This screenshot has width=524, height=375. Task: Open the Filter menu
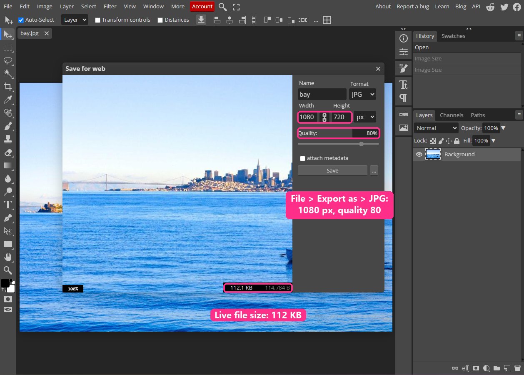pyautogui.click(x=110, y=7)
